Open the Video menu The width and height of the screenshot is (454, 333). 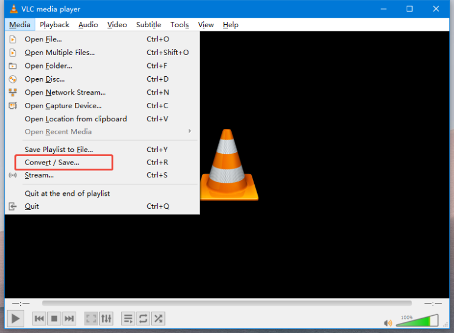[117, 25]
